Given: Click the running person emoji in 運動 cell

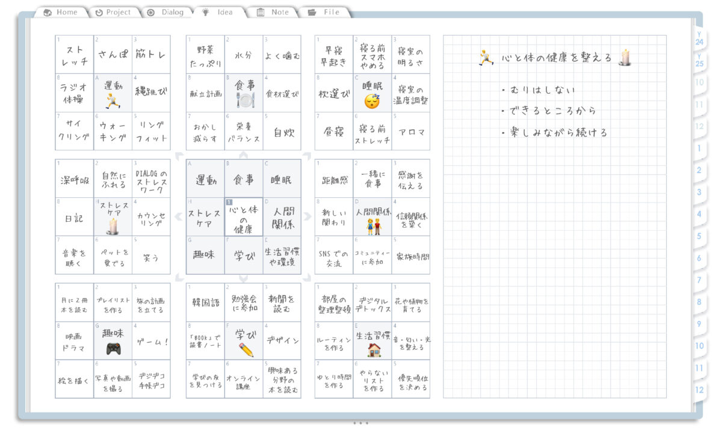Looking at the screenshot, I should [x=113, y=100].
